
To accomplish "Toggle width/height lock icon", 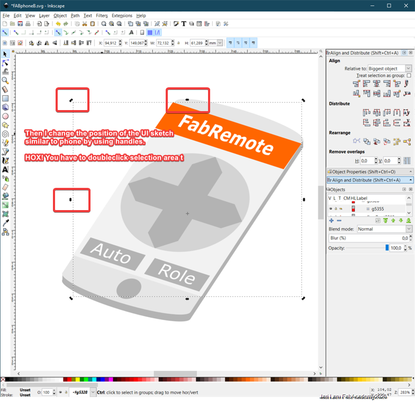I will (179, 43).
